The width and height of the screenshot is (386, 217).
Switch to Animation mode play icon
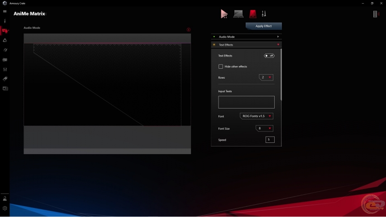click(x=224, y=14)
